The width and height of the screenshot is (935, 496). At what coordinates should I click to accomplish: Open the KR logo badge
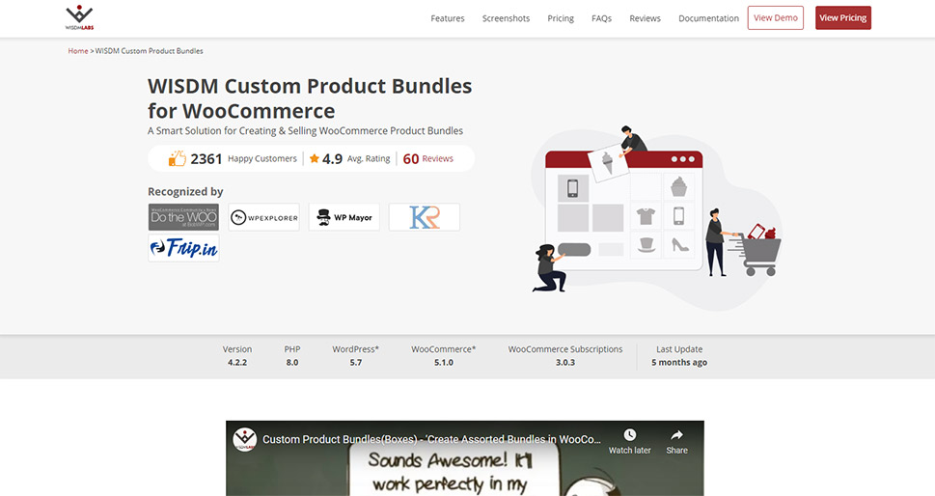point(424,217)
